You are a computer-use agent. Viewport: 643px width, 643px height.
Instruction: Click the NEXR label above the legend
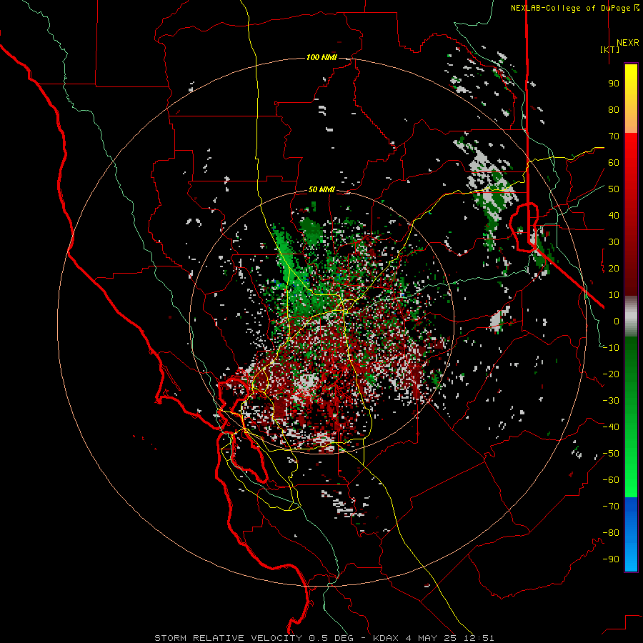tap(628, 43)
